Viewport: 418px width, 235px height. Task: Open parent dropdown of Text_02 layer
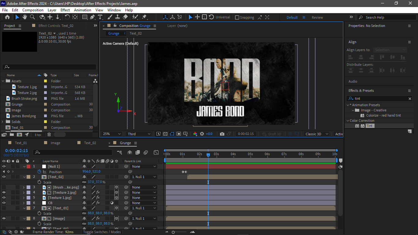click(x=144, y=177)
